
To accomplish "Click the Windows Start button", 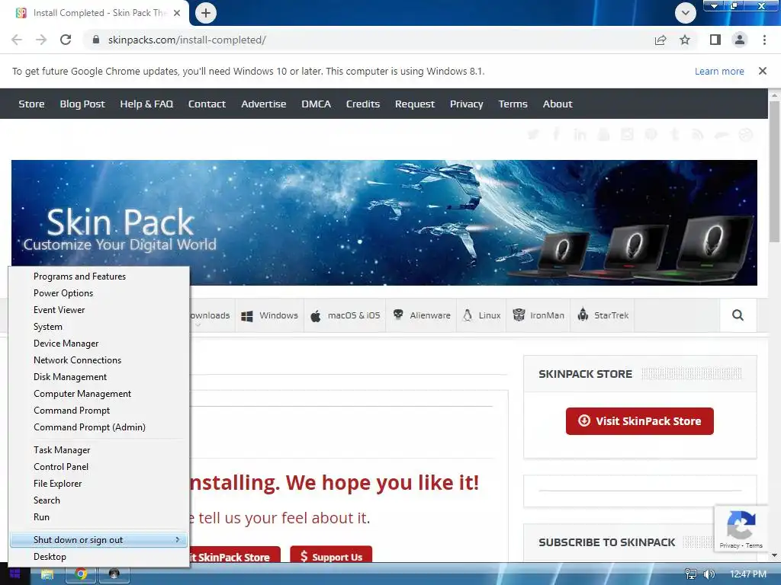I will click(14, 574).
